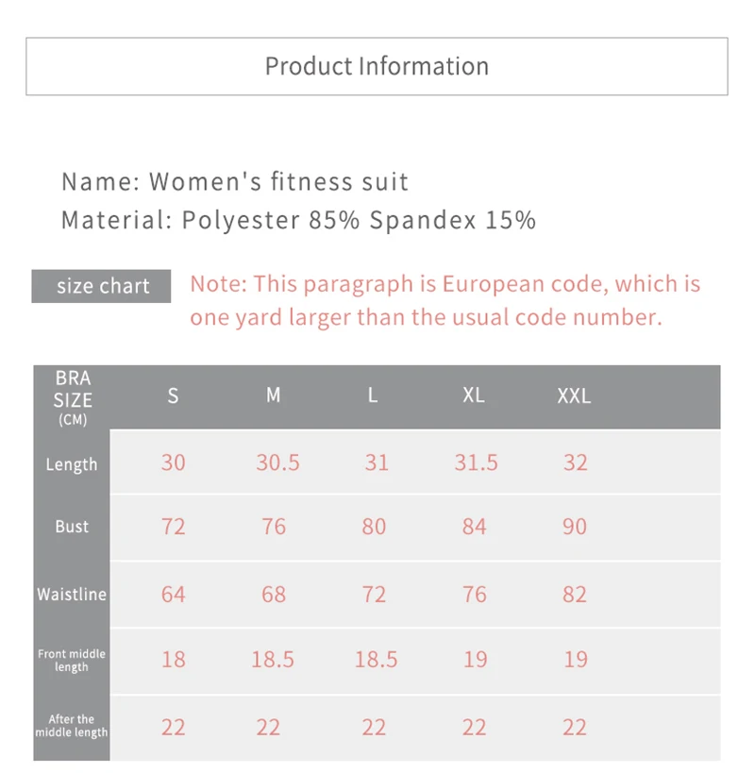Select the grey size chart label

101,286
